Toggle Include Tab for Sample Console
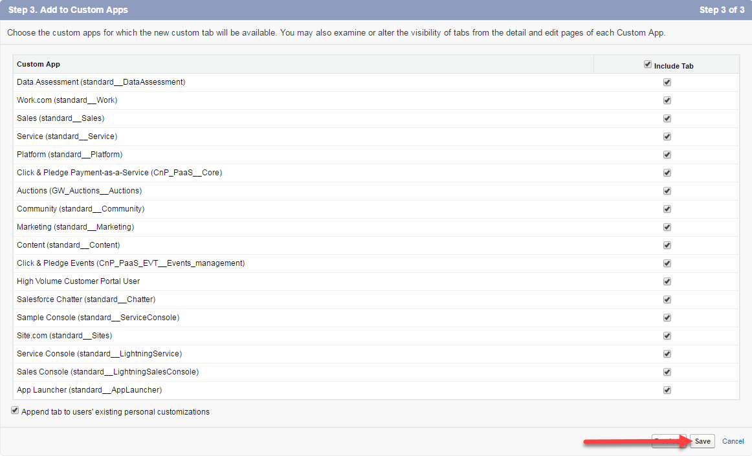Image resolution: width=752 pixels, height=456 pixels. 667,318
